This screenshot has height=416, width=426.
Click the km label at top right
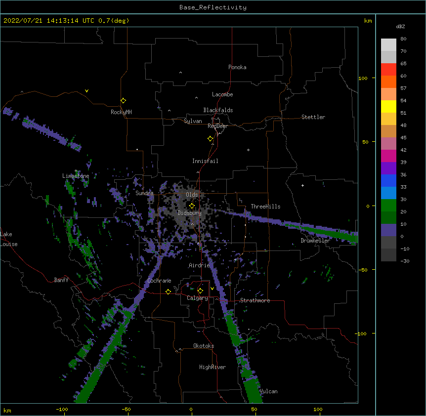pyautogui.click(x=368, y=21)
